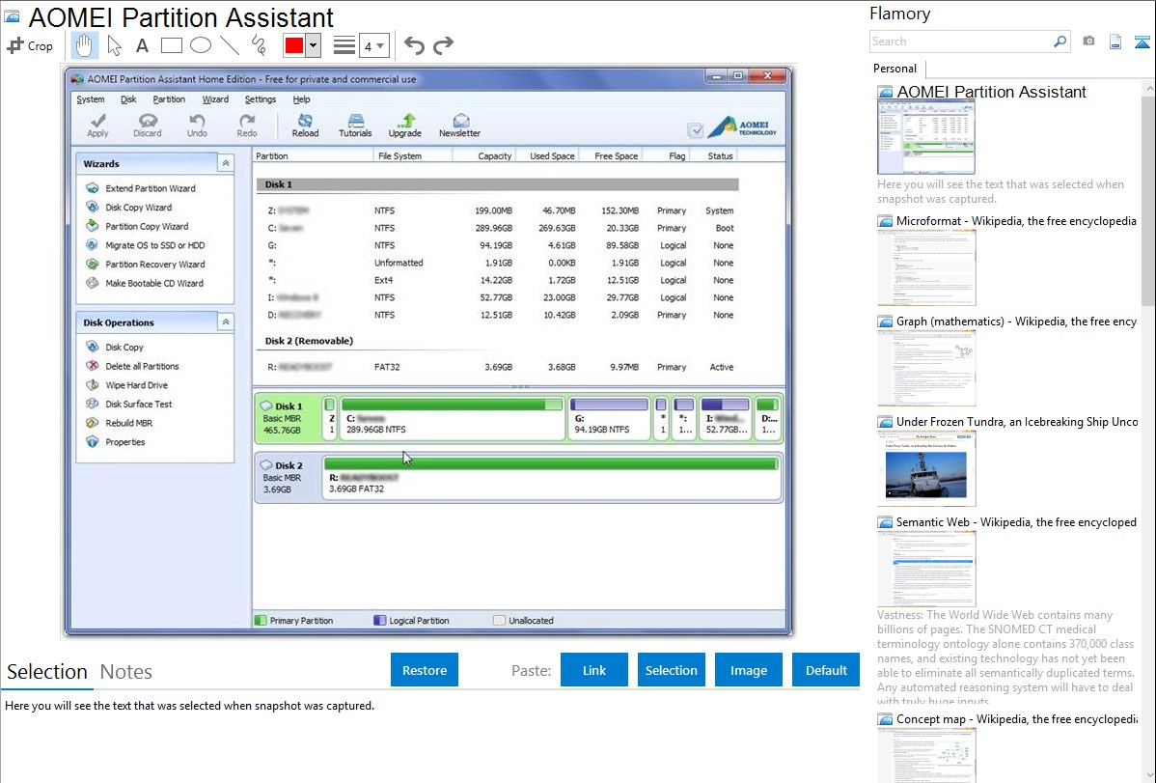This screenshot has height=783, width=1156.
Task: Click the line style icon
Action: [x=344, y=45]
